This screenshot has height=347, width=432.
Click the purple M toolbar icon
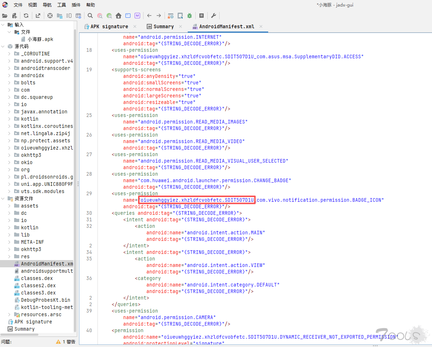pos(137,16)
